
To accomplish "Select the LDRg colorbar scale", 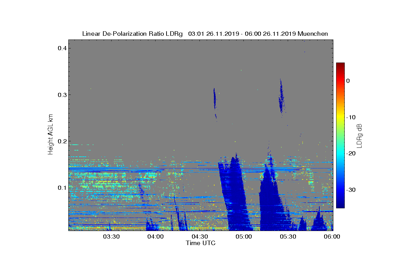I will point(340,135).
